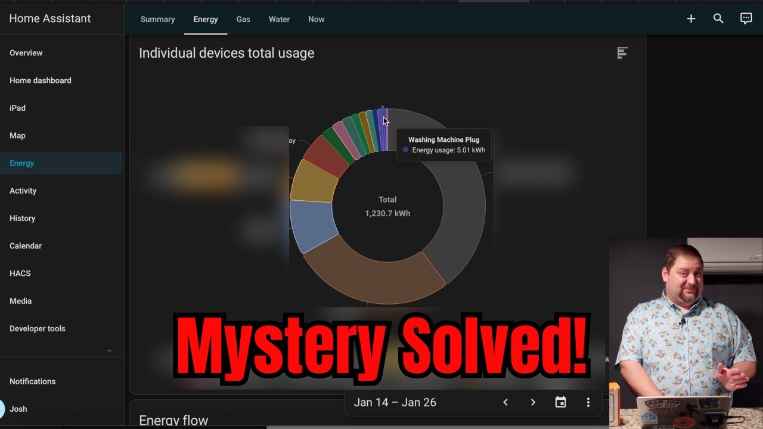Open Overview in sidebar
This screenshot has height=429, width=763.
point(61,53)
